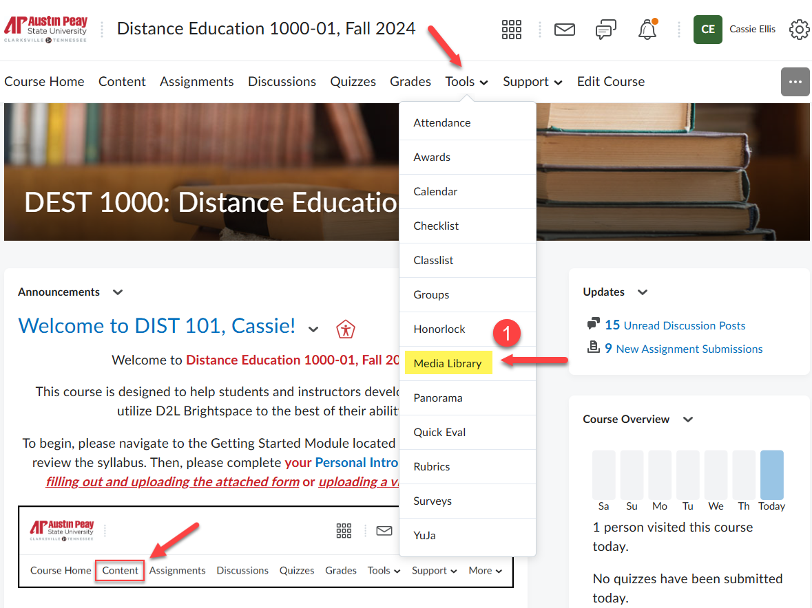Select Media Library from the Tools menu
812x608 pixels.
(x=448, y=362)
